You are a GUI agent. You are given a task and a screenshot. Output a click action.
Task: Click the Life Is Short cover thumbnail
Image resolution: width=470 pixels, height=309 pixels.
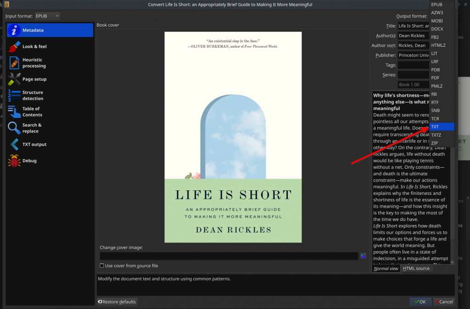233,137
